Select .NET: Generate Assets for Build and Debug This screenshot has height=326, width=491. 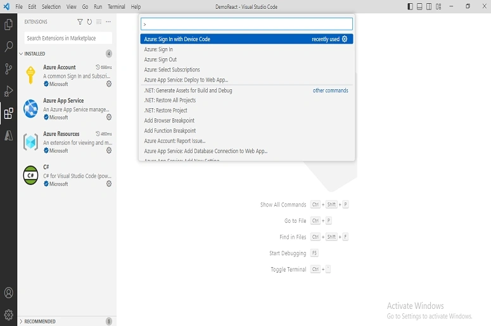[x=246, y=90]
